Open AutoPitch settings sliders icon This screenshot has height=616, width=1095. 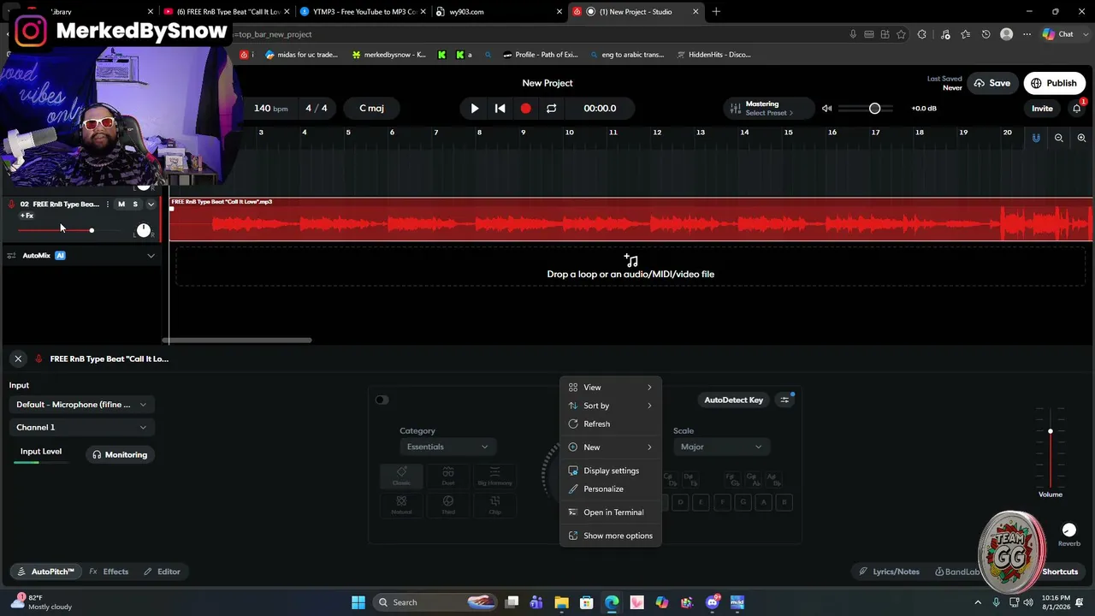click(784, 400)
